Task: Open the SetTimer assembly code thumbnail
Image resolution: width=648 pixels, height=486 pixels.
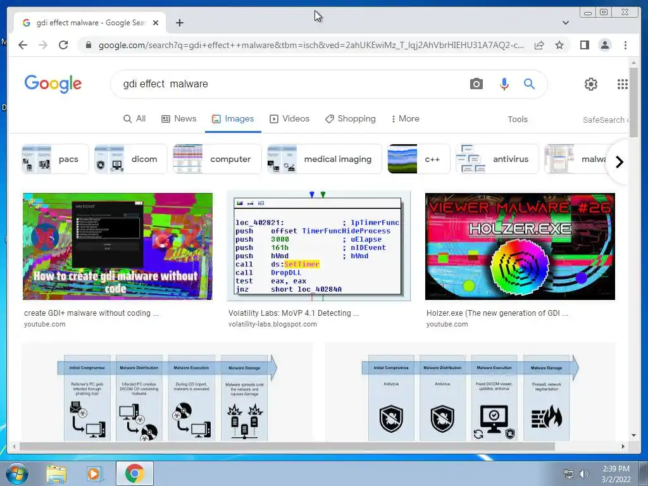Action: (319, 246)
